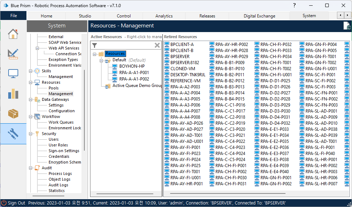Click the BOYHON-HP computer icon
This screenshot has width=352, height=207.
(115, 66)
